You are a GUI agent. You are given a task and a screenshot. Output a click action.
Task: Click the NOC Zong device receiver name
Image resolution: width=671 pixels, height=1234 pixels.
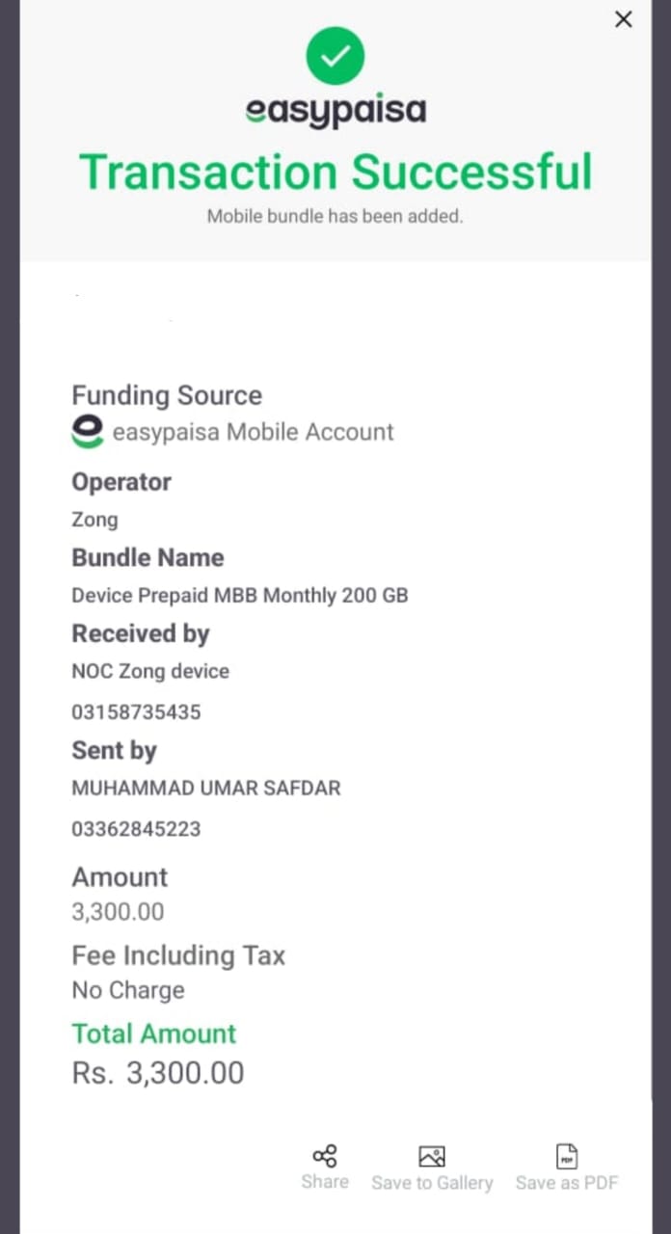click(x=150, y=671)
